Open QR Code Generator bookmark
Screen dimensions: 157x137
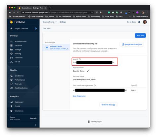pos(18,17)
